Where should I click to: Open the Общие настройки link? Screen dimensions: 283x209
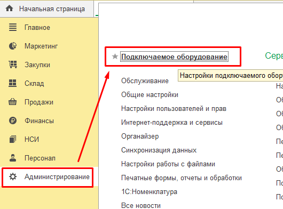tap(150, 94)
